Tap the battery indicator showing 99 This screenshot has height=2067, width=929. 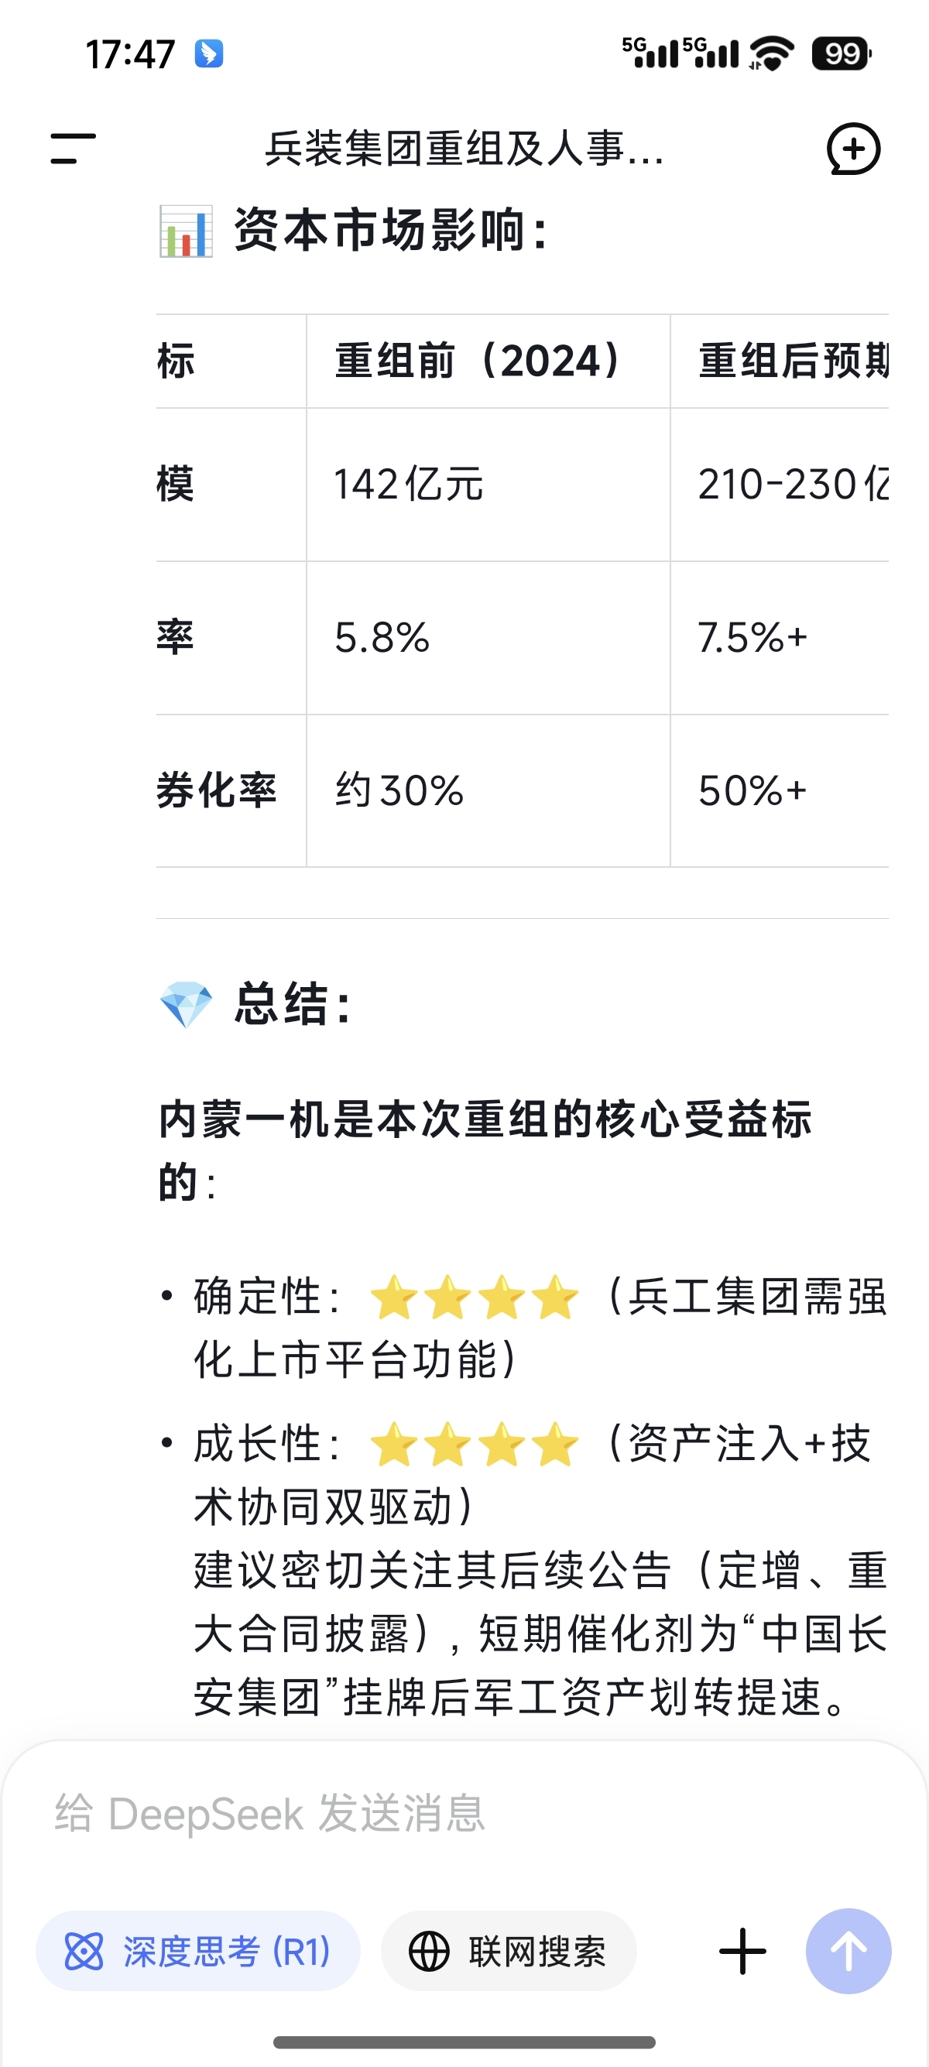coord(842,53)
